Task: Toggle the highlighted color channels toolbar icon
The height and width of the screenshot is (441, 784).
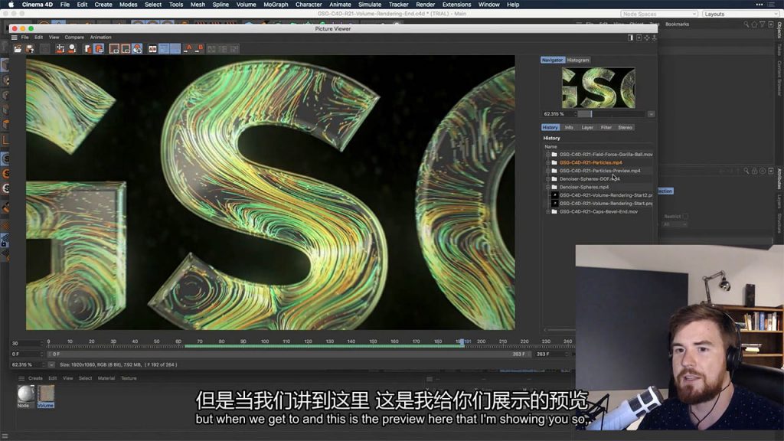Action: click(137, 48)
